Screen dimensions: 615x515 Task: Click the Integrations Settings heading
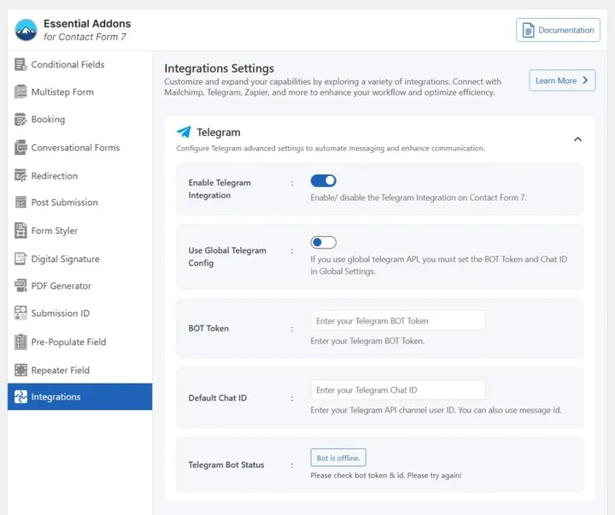click(x=219, y=68)
